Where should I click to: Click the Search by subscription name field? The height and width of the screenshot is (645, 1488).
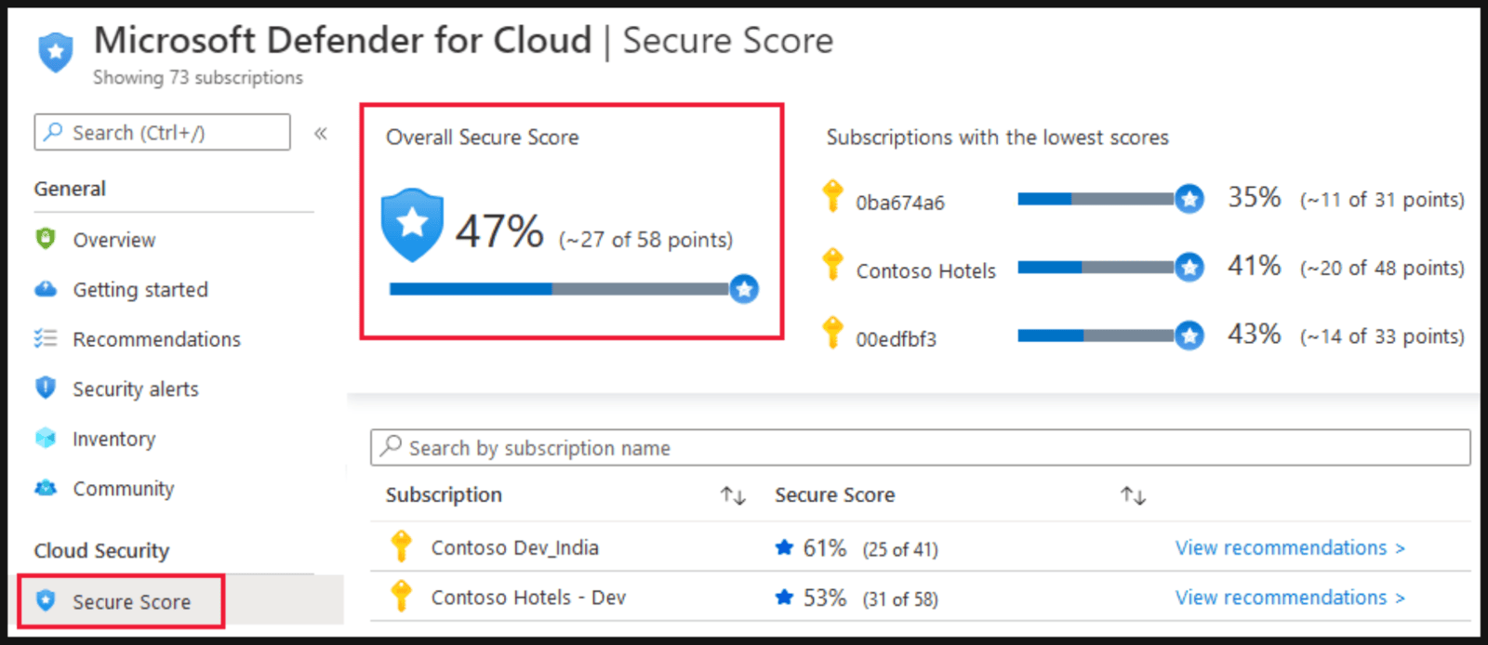pos(921,448)
